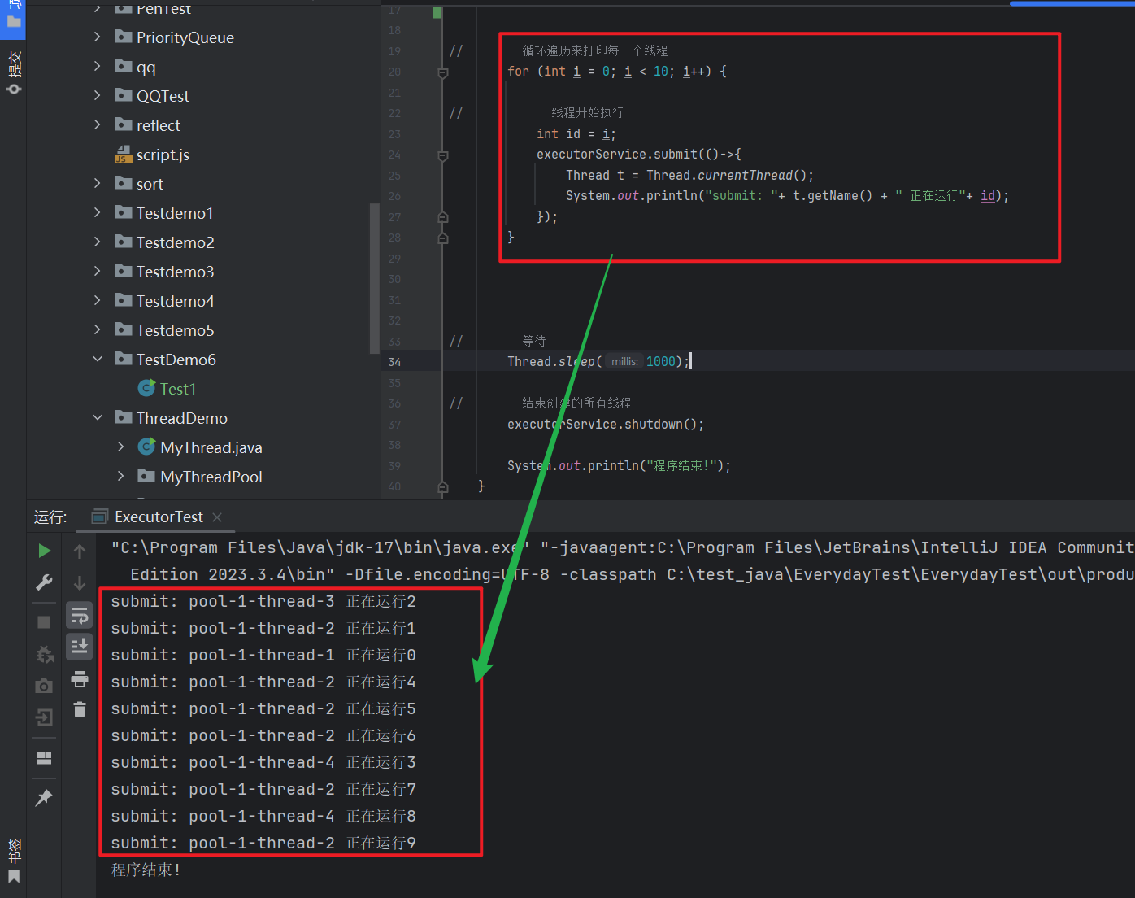The height and width of the screenshot is (898, 1135).
Task: Open the Test1 class in project tree
Action: 178,389
